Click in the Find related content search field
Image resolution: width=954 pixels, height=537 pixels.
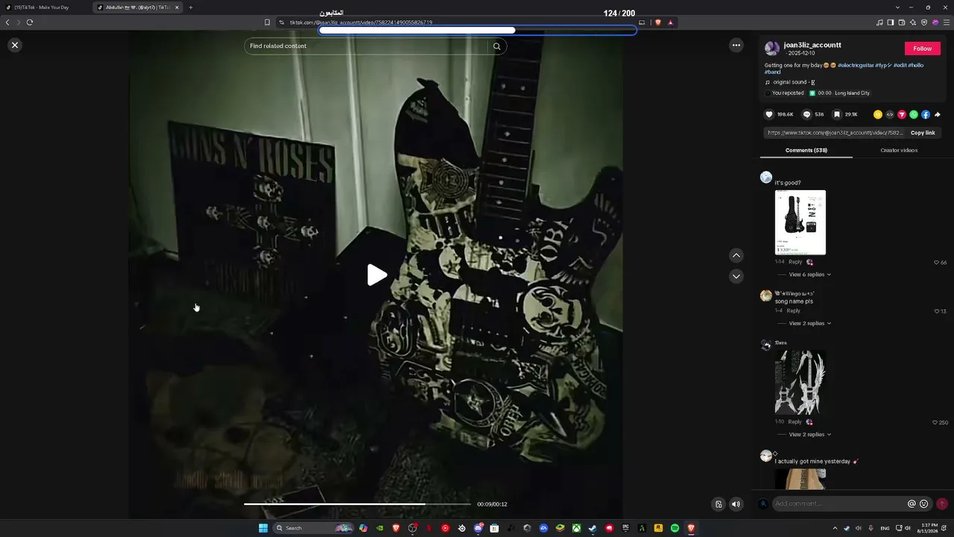tap(367, 46)
